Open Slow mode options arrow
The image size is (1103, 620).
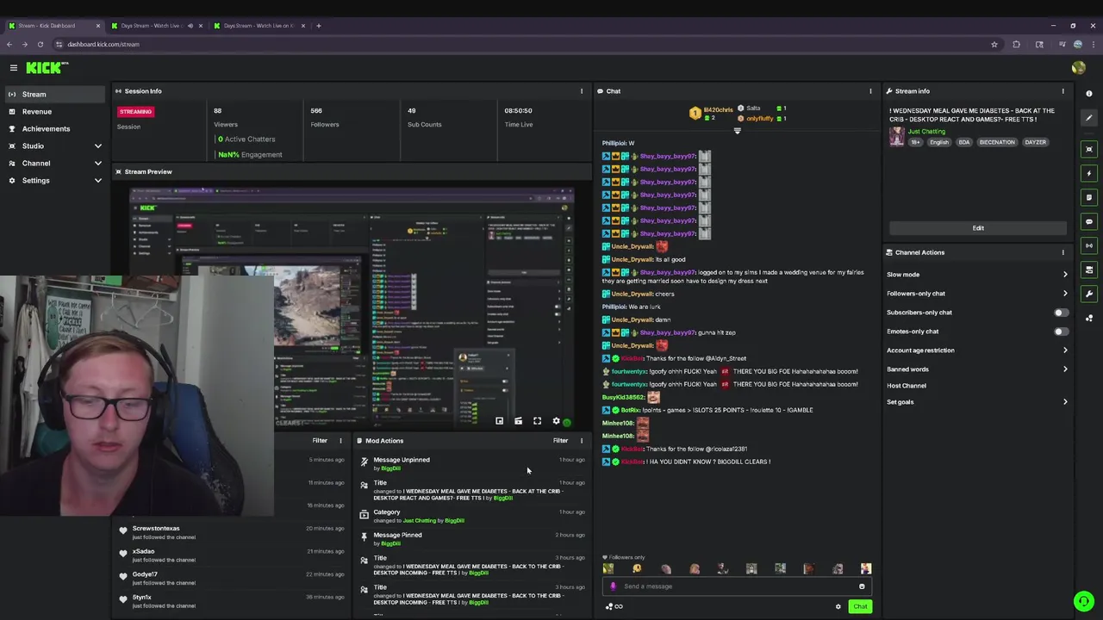(1065, 275)
